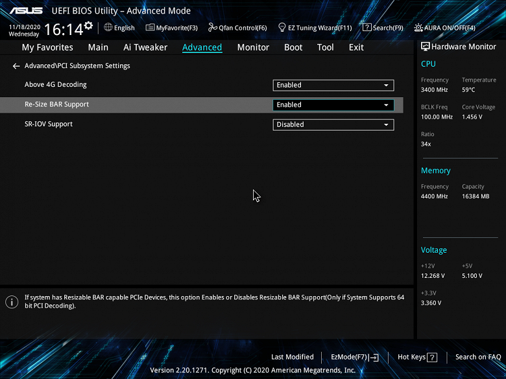Click the Qfan Control fan icon
Screen dimensions: 506x379
[x=212, y=27]
